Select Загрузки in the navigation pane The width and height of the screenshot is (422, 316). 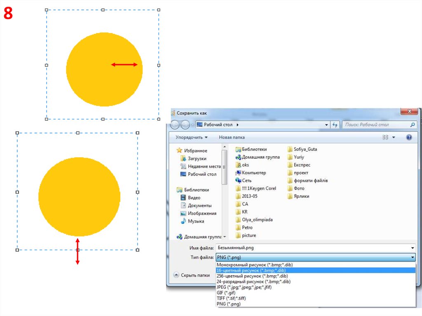click(x=197, y=159)
